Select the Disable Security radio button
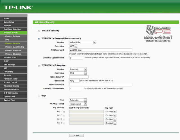 [39, 31]
